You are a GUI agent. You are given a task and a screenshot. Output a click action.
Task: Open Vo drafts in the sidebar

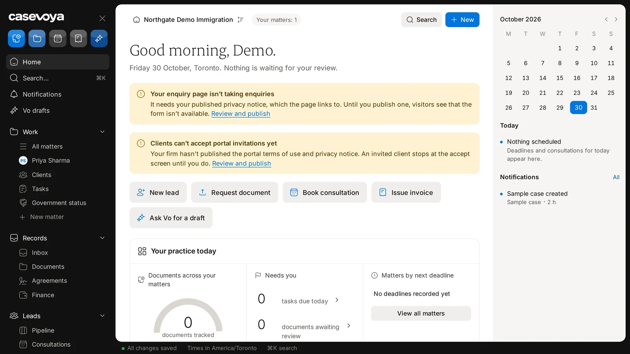click(58, 111)
